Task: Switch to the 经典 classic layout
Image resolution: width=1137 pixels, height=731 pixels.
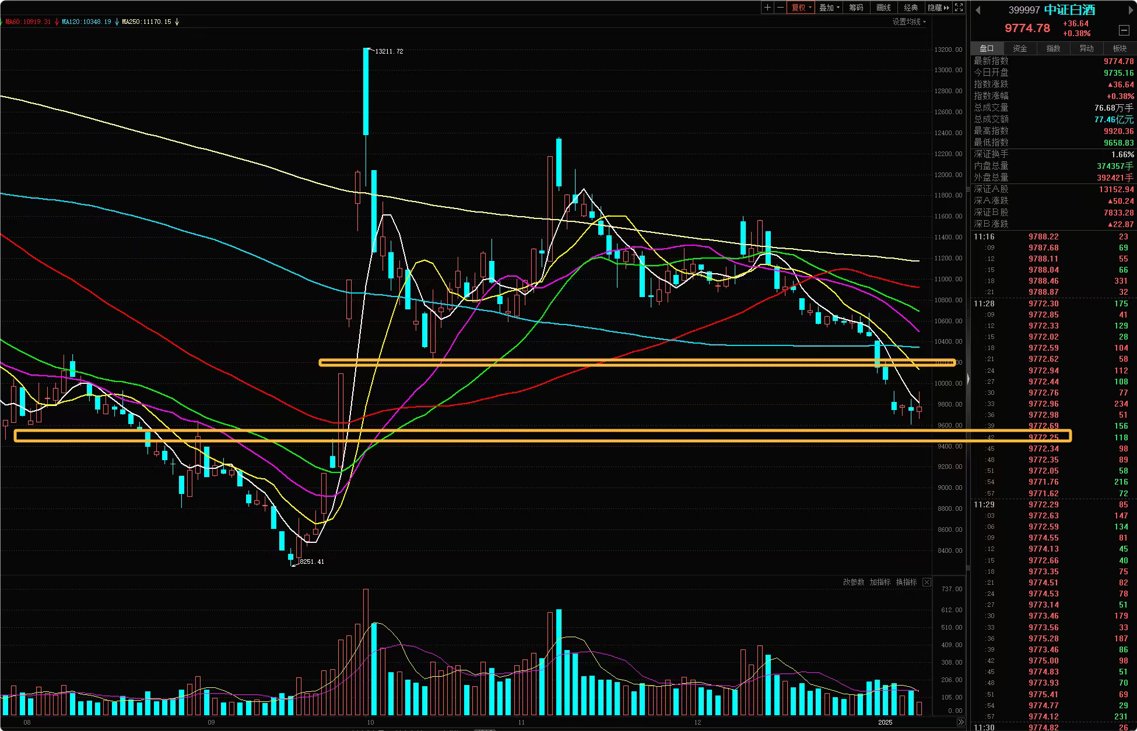Action: click(911, 8)
